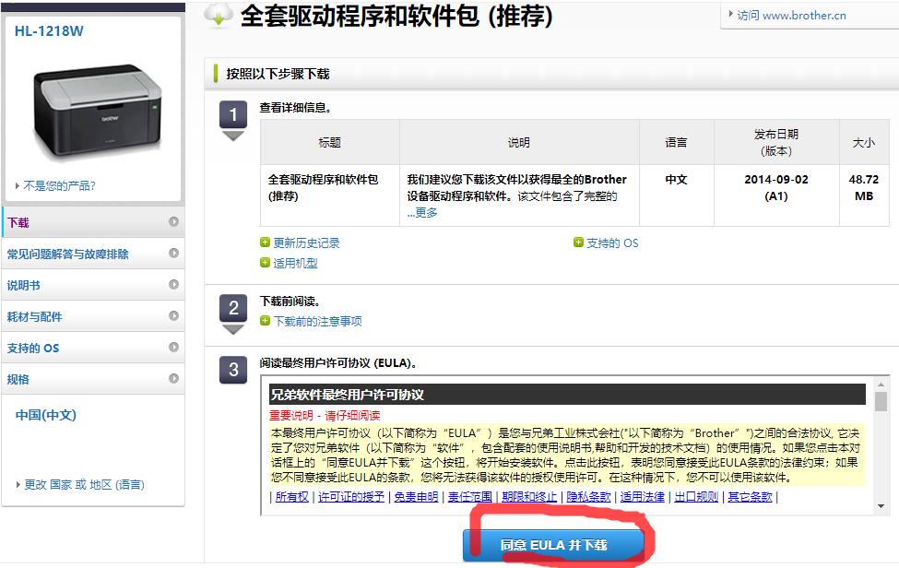Click the plus icon next to 下载前的注意事项
The width and height of the screenshot is (899, 568).
(266, 323)
